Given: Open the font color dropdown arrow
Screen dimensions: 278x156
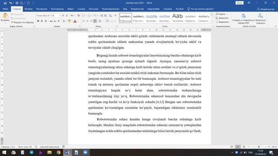Looking at the screenshot, I should click(78, 21).
